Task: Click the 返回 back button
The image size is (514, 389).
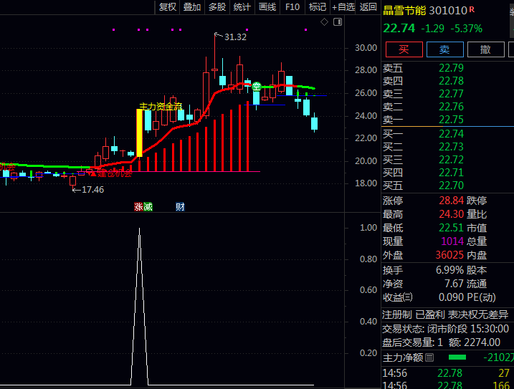Action: pos(368,7)
